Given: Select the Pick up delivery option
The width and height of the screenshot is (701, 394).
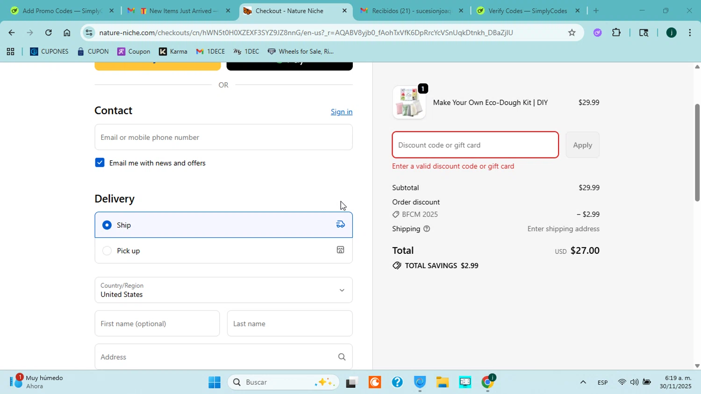Looking at the screenshot, I should pos(223,251).
